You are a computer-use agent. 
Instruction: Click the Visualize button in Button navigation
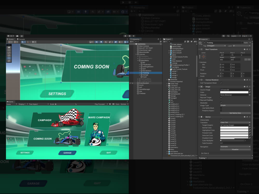(x=235, y=149)
